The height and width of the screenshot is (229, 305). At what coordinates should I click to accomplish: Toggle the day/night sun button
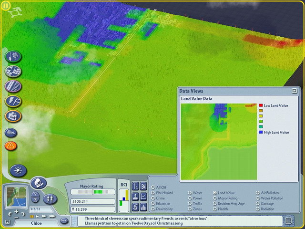pos(18,171)
